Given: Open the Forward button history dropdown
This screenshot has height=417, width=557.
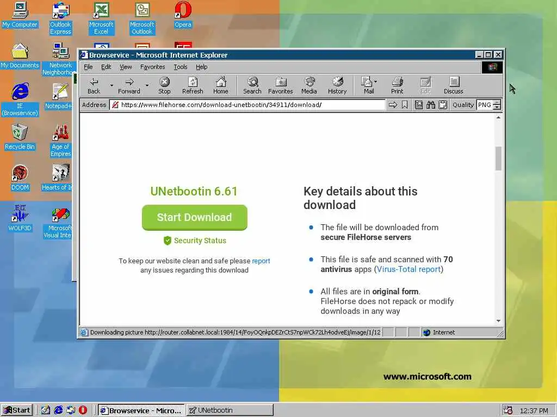Looking at the screenshot, I should coord(147,85).
